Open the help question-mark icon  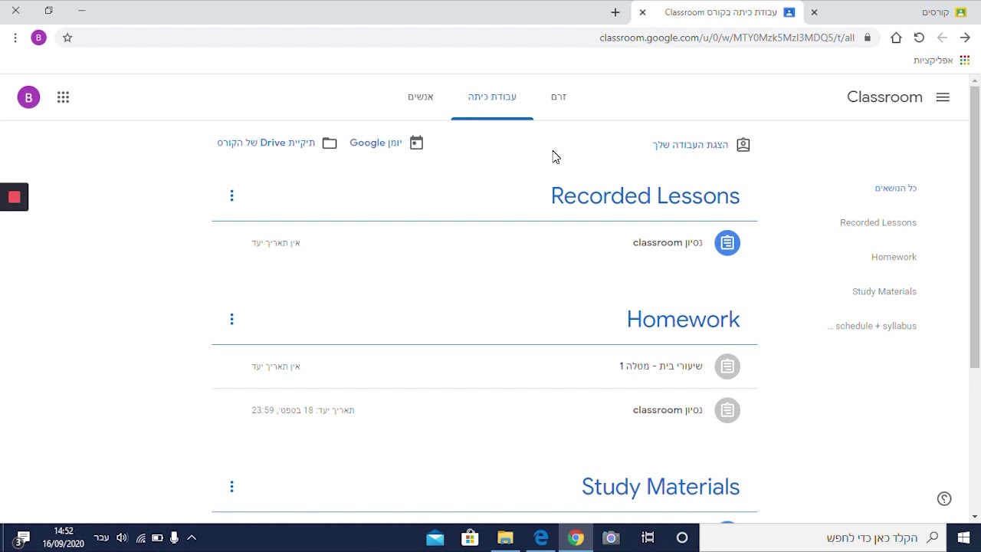(944, 499)
